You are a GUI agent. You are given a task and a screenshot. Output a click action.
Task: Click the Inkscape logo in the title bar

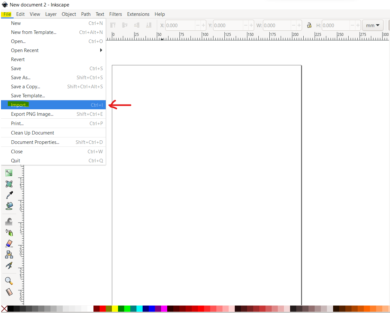pos(5,5)
